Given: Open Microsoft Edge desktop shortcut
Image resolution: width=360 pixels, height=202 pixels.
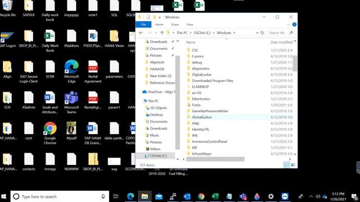Looking at the screenshot, I should click(x=71, y=71).
